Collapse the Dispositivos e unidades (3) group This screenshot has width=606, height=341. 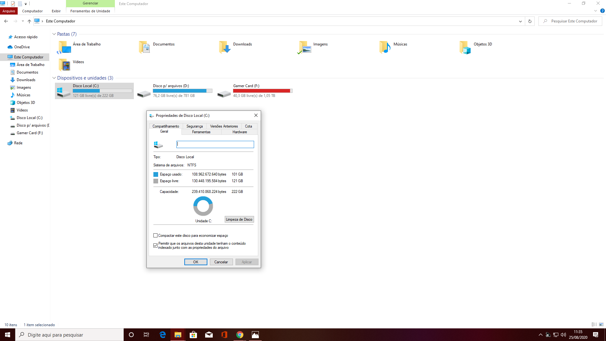pyautogui.click(x=54, y=78)
